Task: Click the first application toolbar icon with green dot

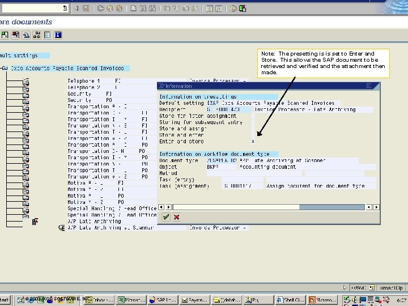Action: coord(5,35)
